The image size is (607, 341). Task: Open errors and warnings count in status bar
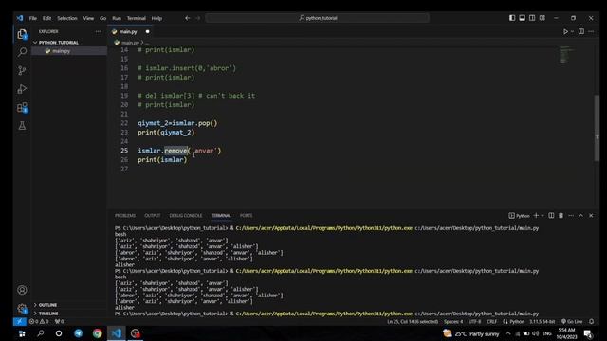point(39,321)
